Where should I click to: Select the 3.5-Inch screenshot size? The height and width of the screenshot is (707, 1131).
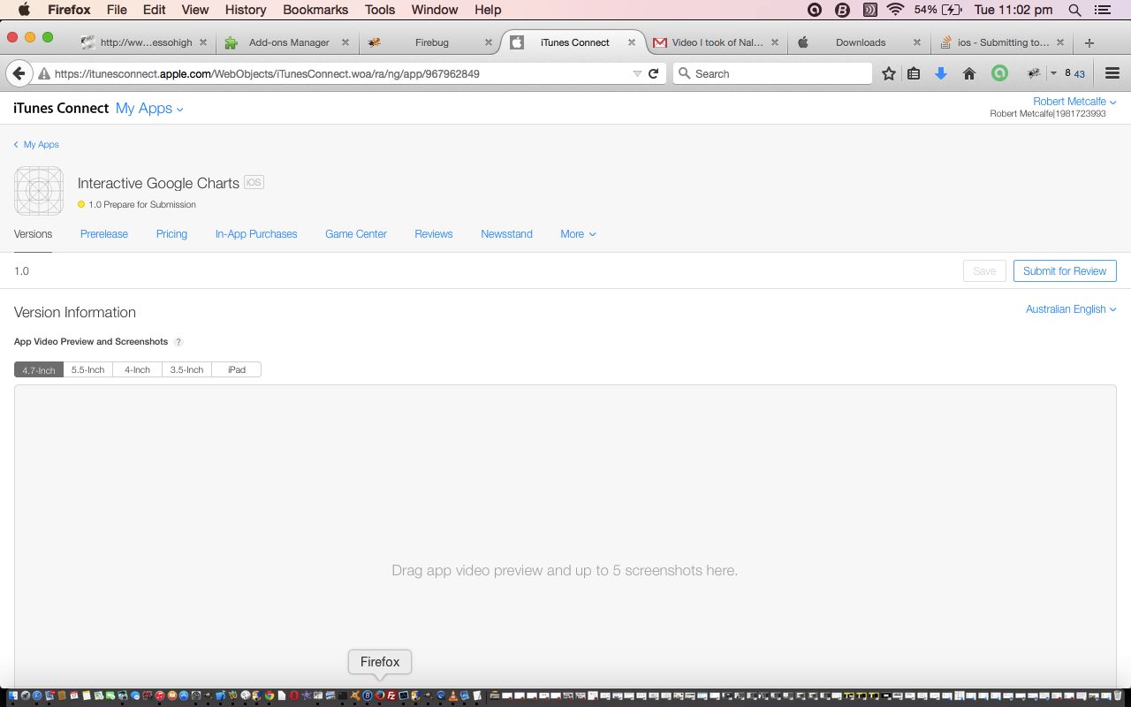click(x=186, y=369)
